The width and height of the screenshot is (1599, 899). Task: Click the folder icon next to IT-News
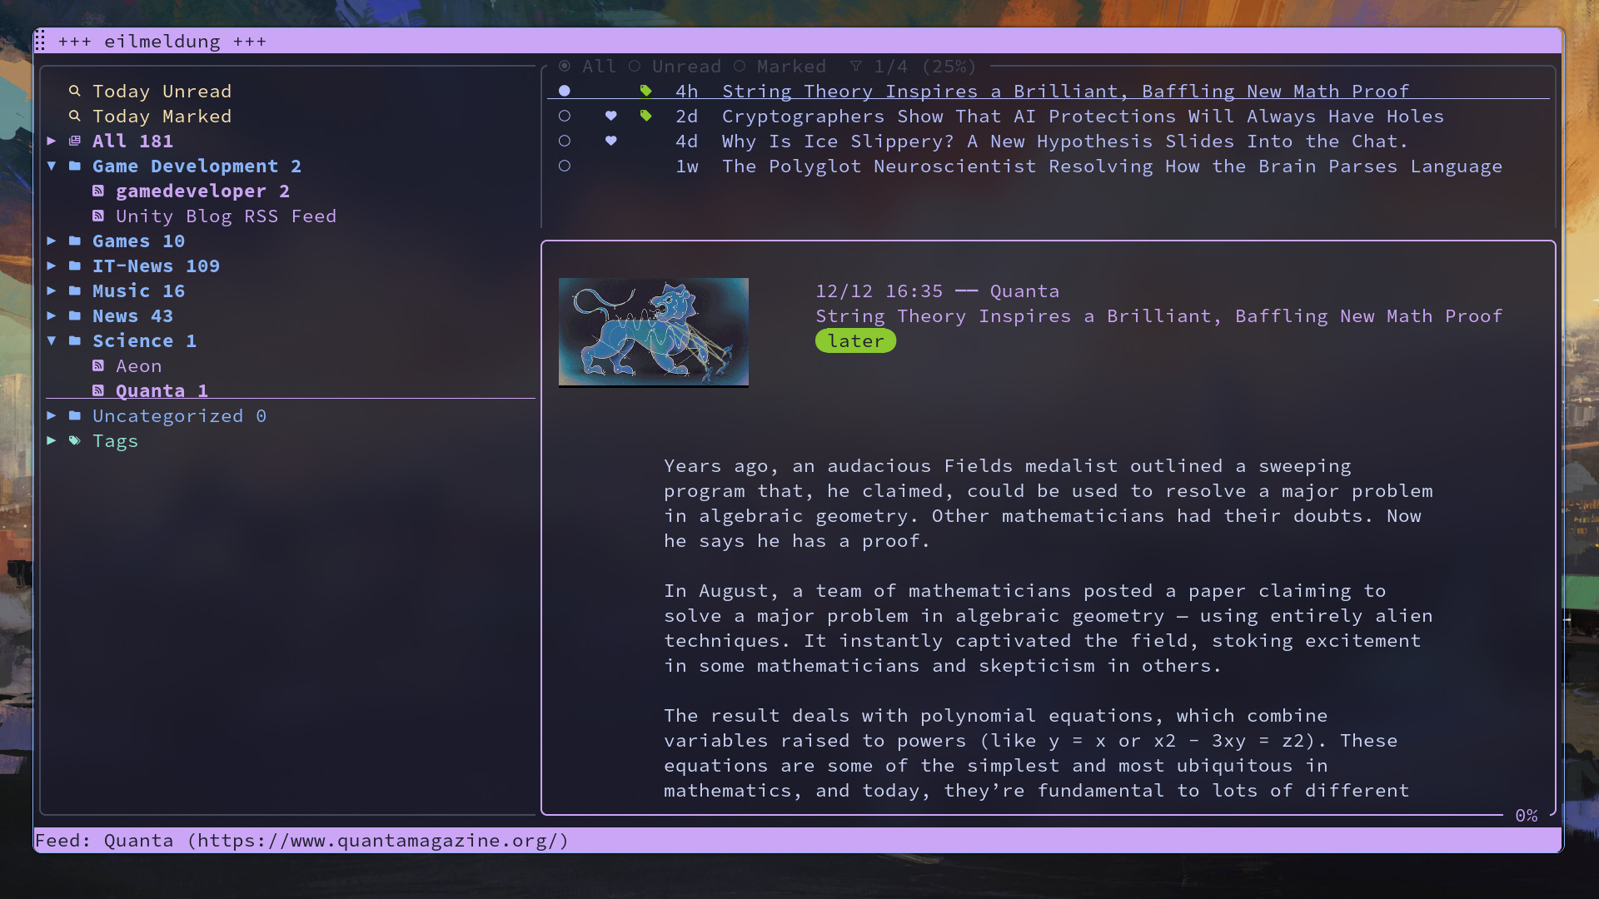click(x=75, y=266)
